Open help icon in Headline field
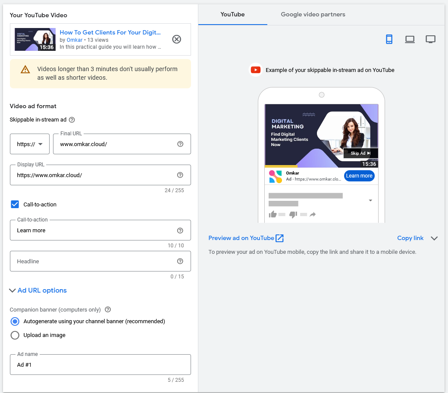The height and width of the screenshot is (393, 448). click(x=180, y=261)
